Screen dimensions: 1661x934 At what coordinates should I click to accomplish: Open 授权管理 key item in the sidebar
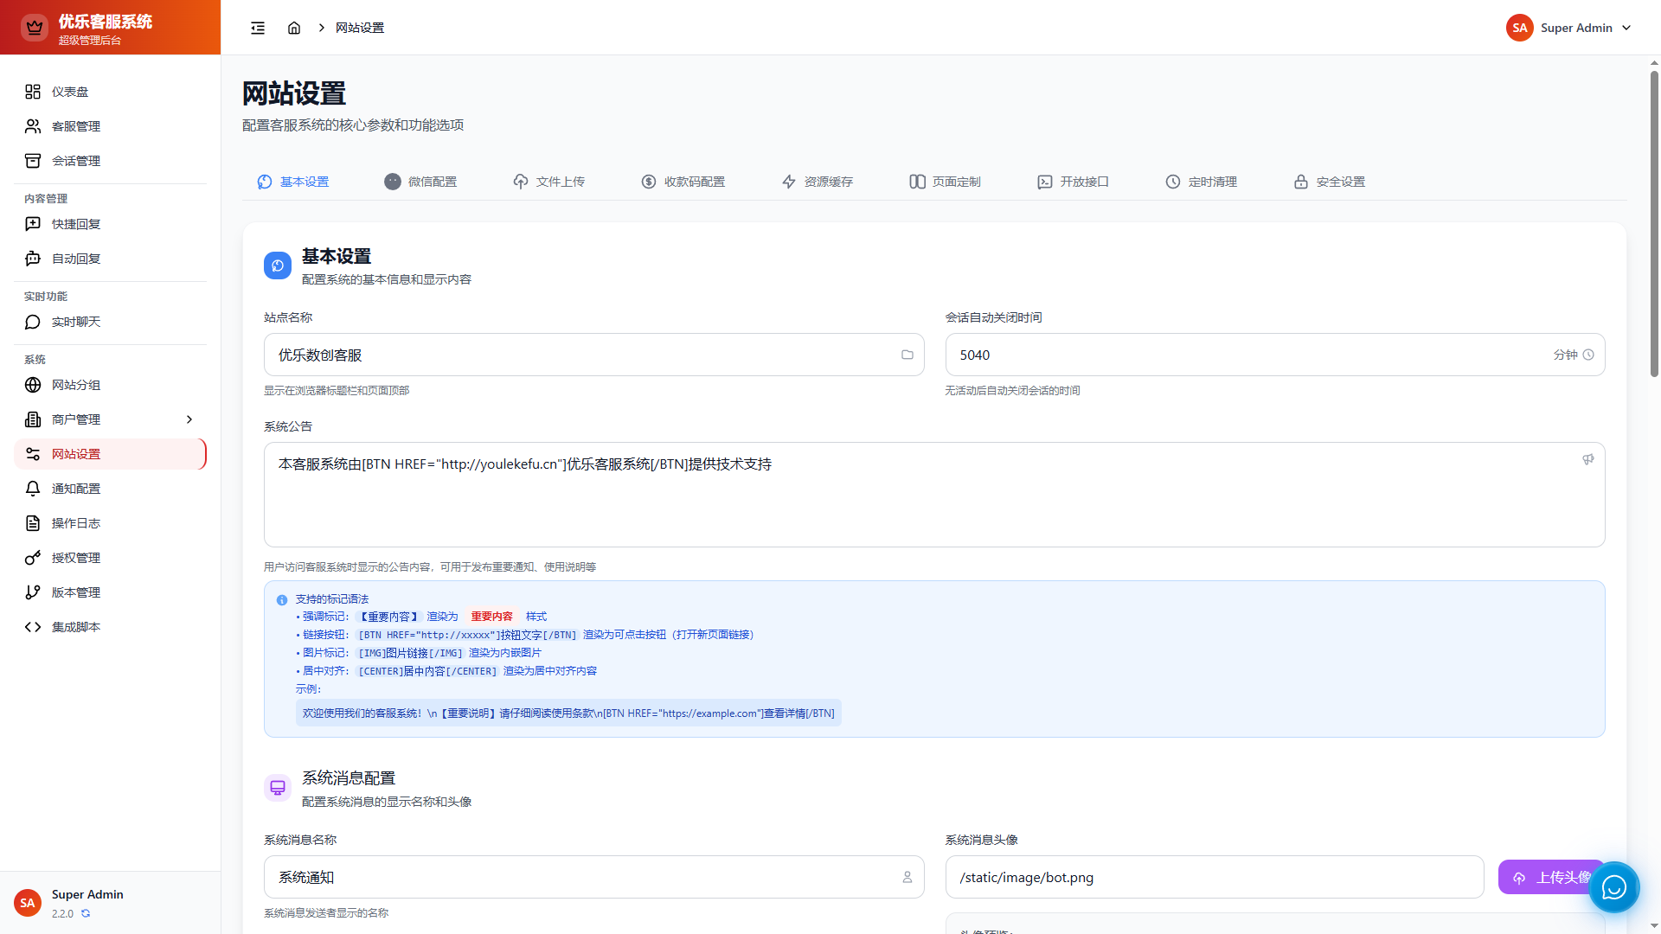pos(75,558)
